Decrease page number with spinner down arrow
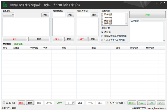Image resolution: width=168 pixels, height=111 pixels. 73,104
